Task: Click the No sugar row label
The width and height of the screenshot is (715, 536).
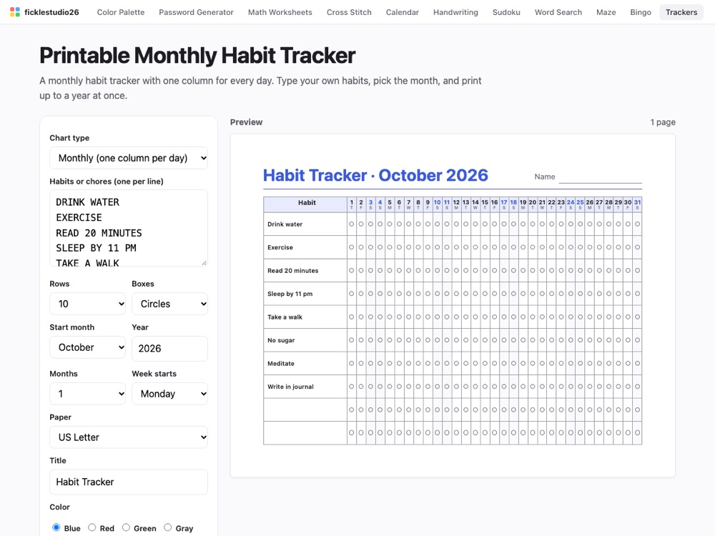Action: coord(281,340)
